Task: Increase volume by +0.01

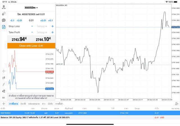Action: (43, 20)
